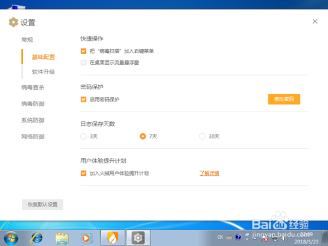The height and width of the screenshot is (246, 328).
Task: Open 网络防御 settings category
Action: [33, 136]
